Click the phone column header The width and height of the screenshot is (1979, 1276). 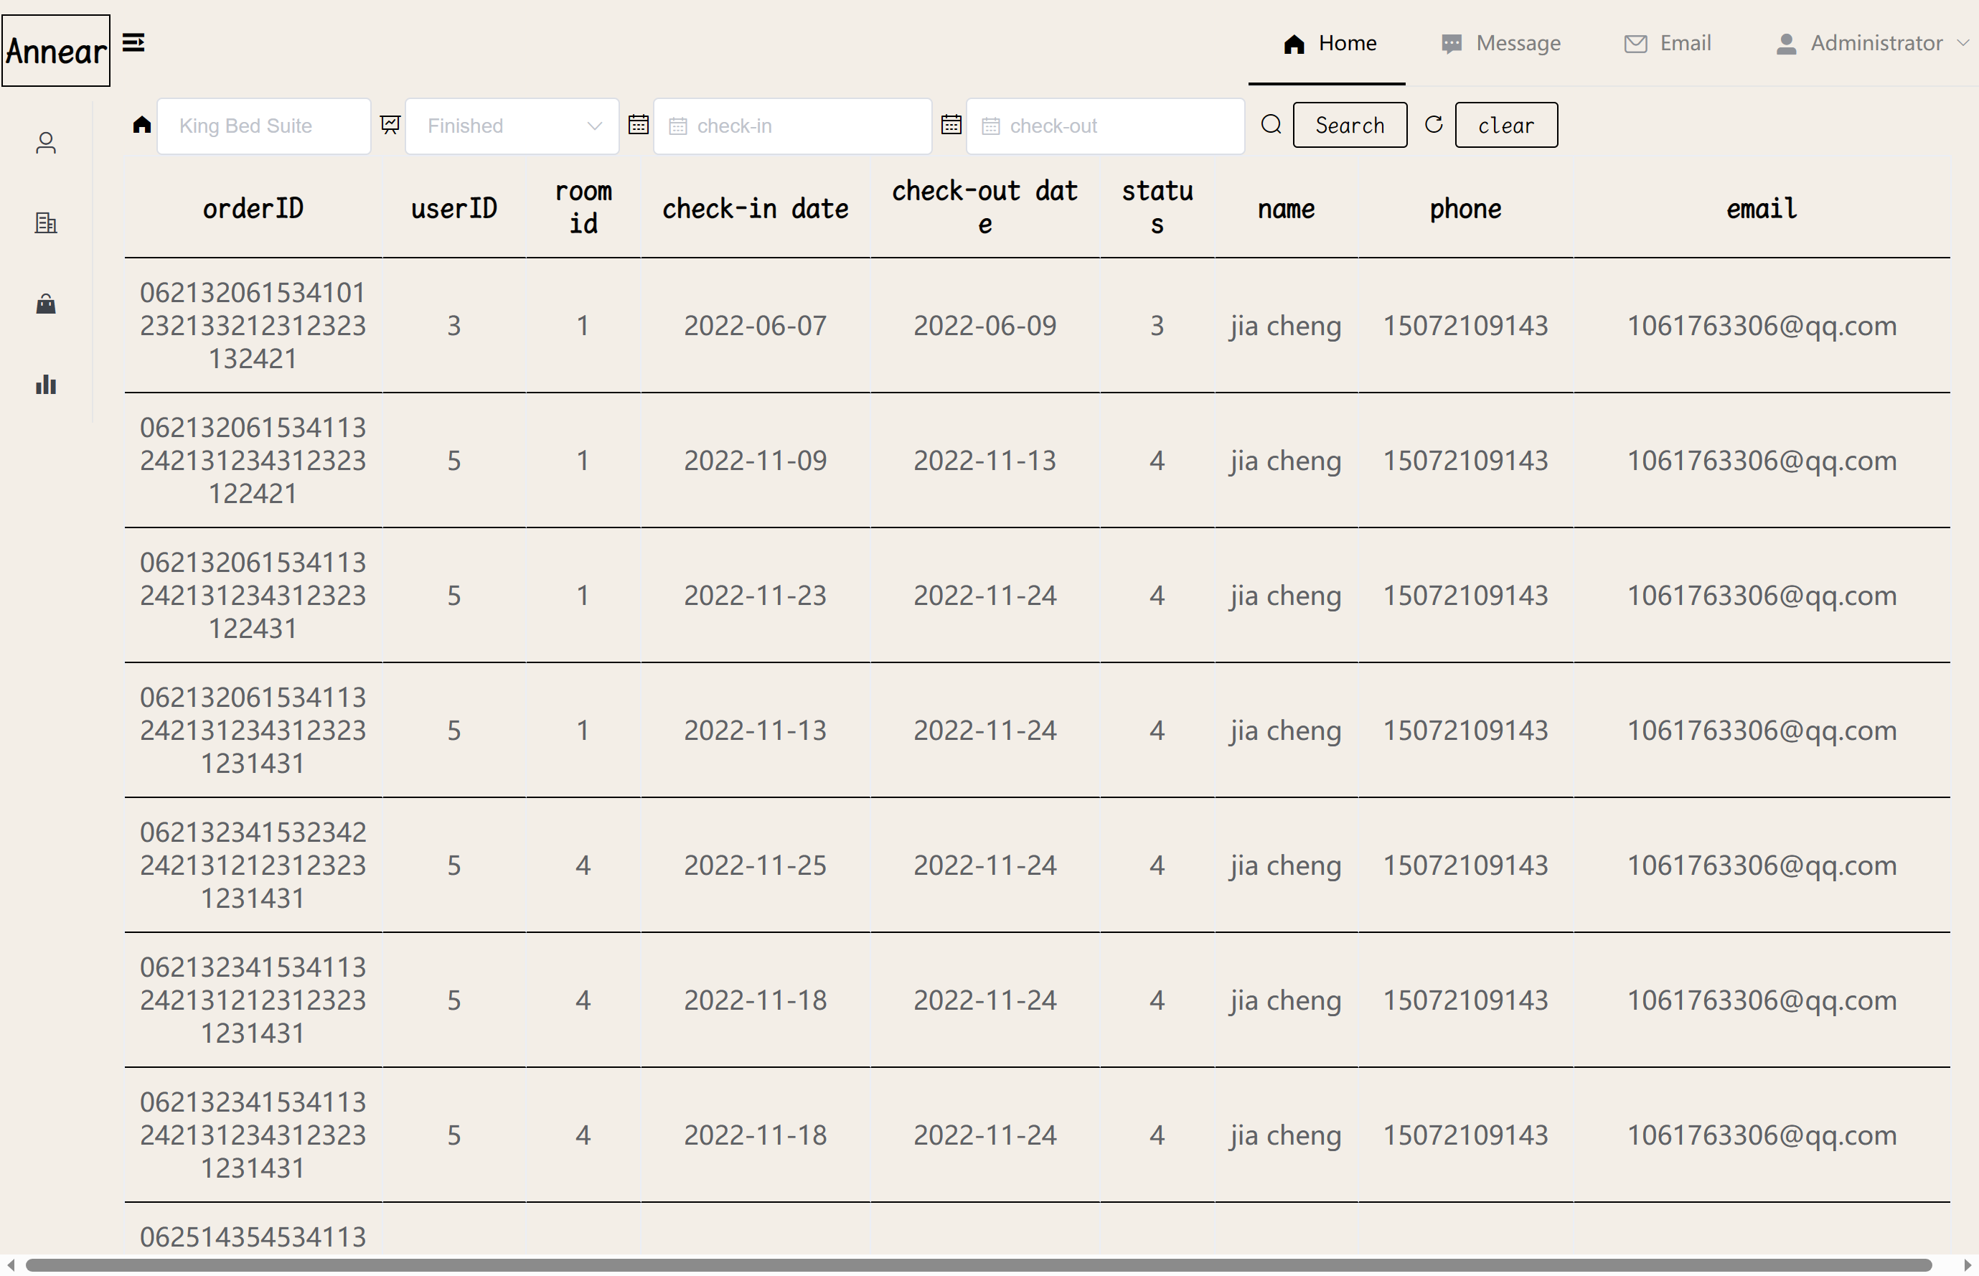click(x=1465, y=209)
